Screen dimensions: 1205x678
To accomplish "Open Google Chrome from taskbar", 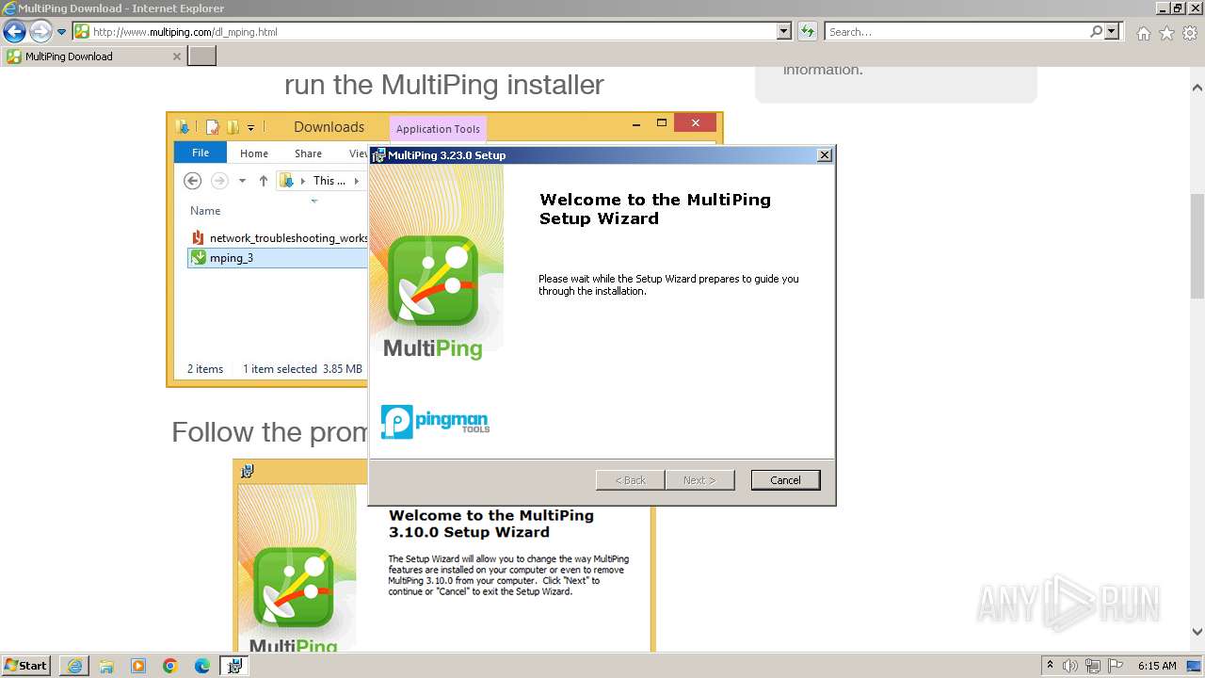I will point(170,666).
